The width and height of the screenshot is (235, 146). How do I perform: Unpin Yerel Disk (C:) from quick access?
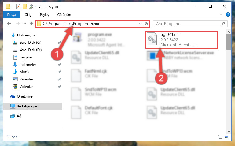(60, 43)
